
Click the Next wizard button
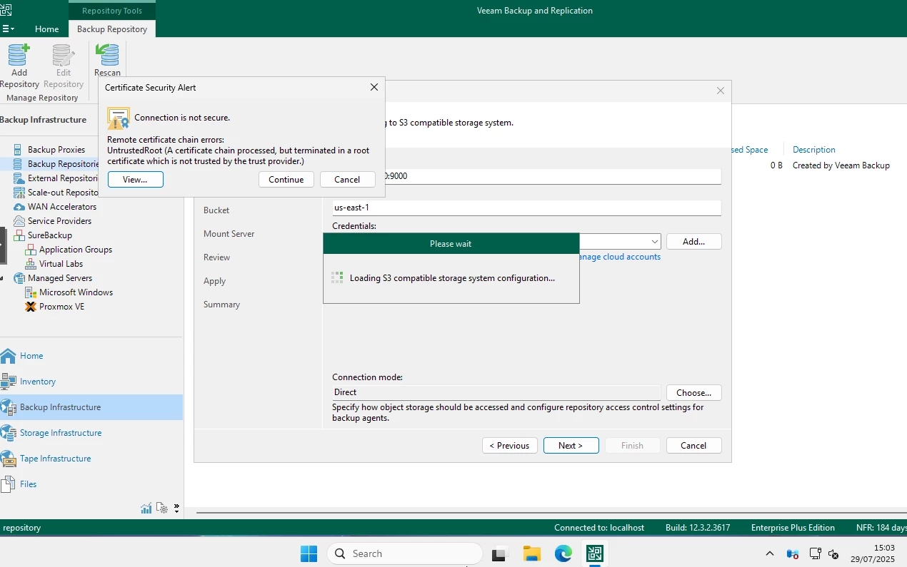tap(571, 446)
